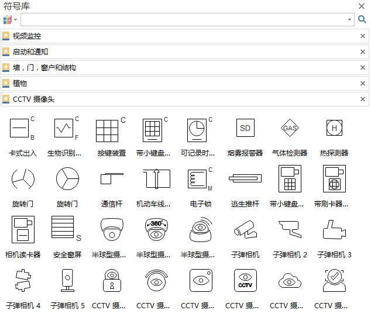This screenshot has width=371, height=317.
Task: Select the 子弹相机 2 symbol
Action: (x=290, y=229)
